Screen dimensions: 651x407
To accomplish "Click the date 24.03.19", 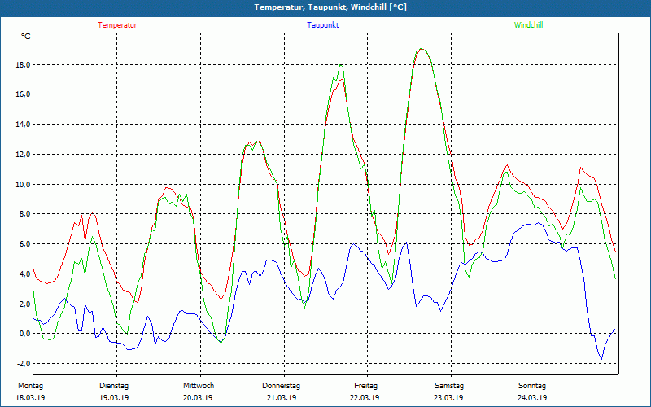I will tap(532, 398).
